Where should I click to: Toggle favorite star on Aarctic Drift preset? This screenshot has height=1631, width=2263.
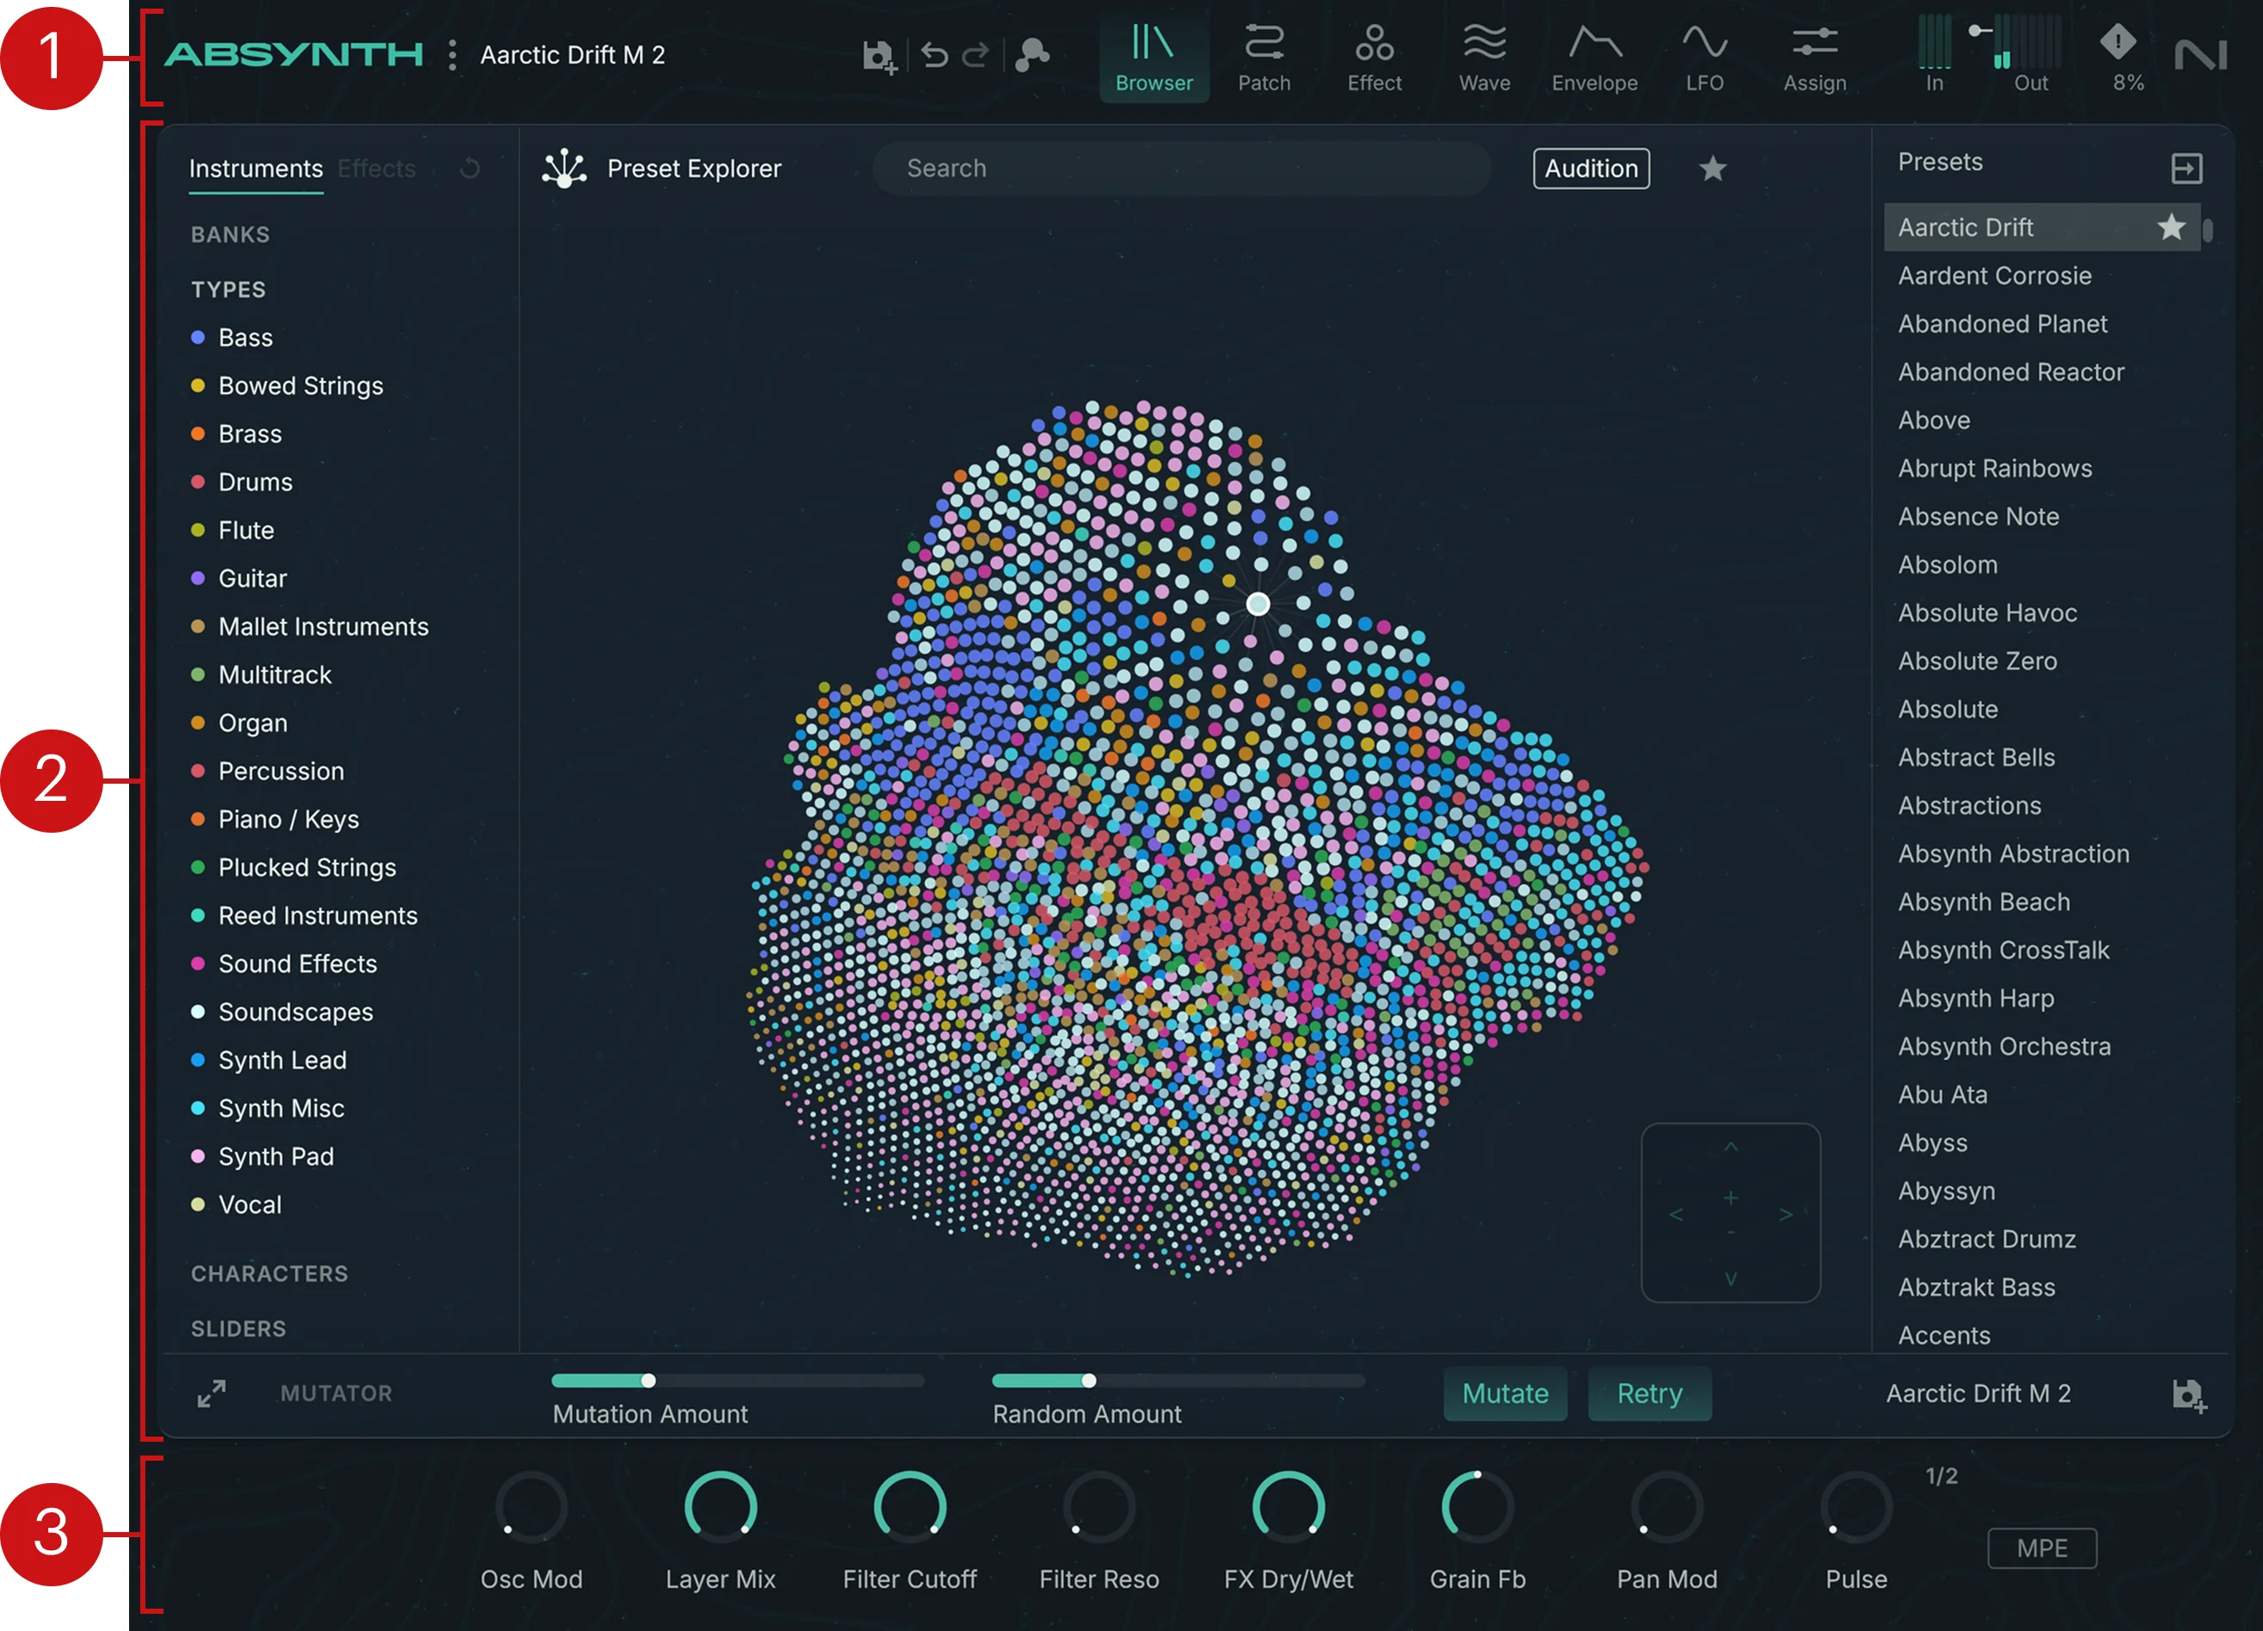tap(2170, 227)
